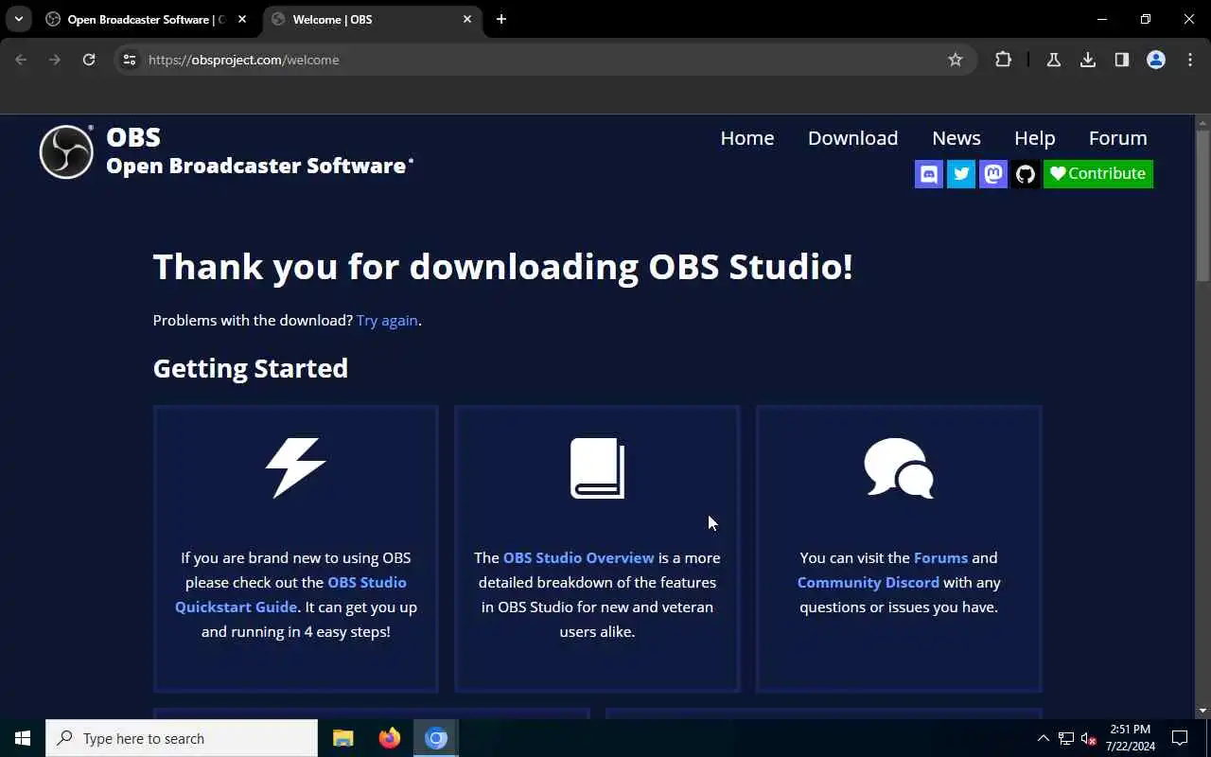Click the address bar URL field
Image resolution: width=1211 pixels, height=757 pixels.
tap(544, 60)
